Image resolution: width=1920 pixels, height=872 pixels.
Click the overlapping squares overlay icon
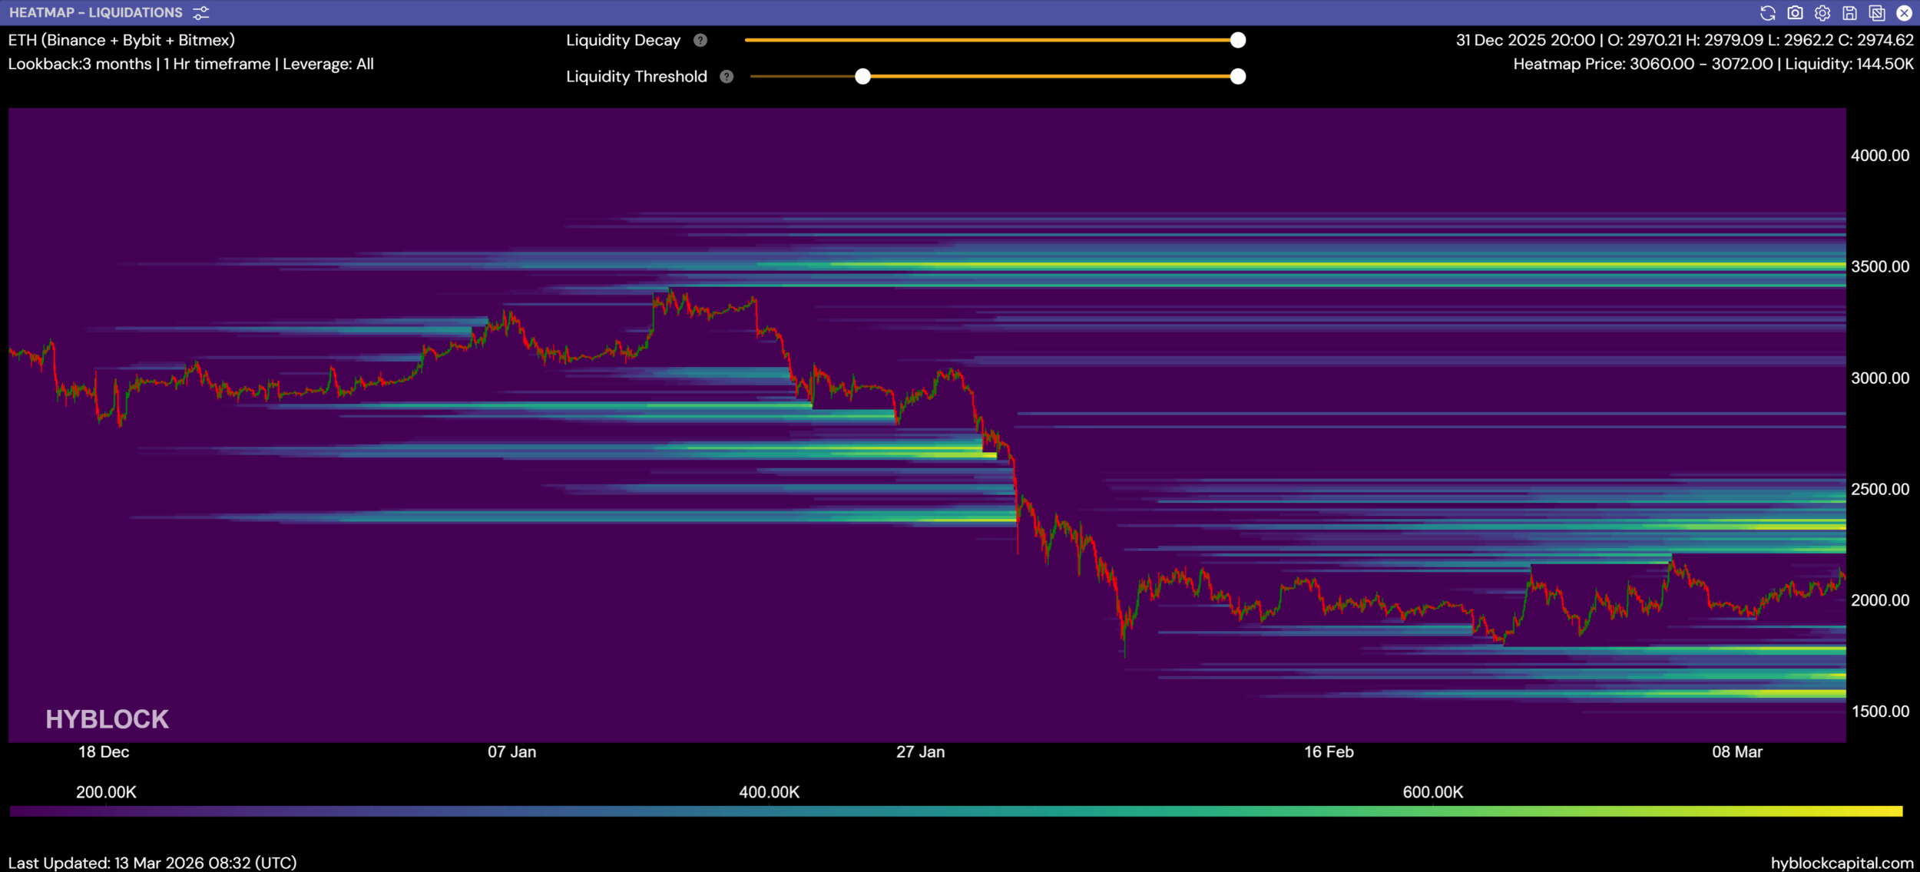(x=1877, y=13)
